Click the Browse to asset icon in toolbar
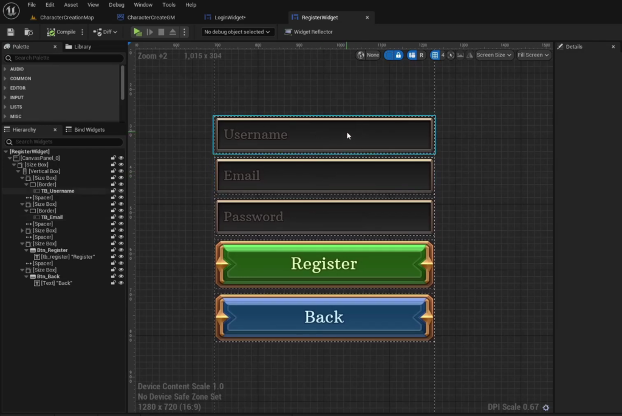The height and width of the screenshot is (416, 622). pos(29,32)
